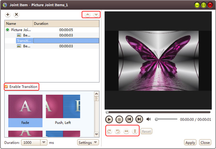Stop the preview playback

pyautogui.click(x=119, y=119)
